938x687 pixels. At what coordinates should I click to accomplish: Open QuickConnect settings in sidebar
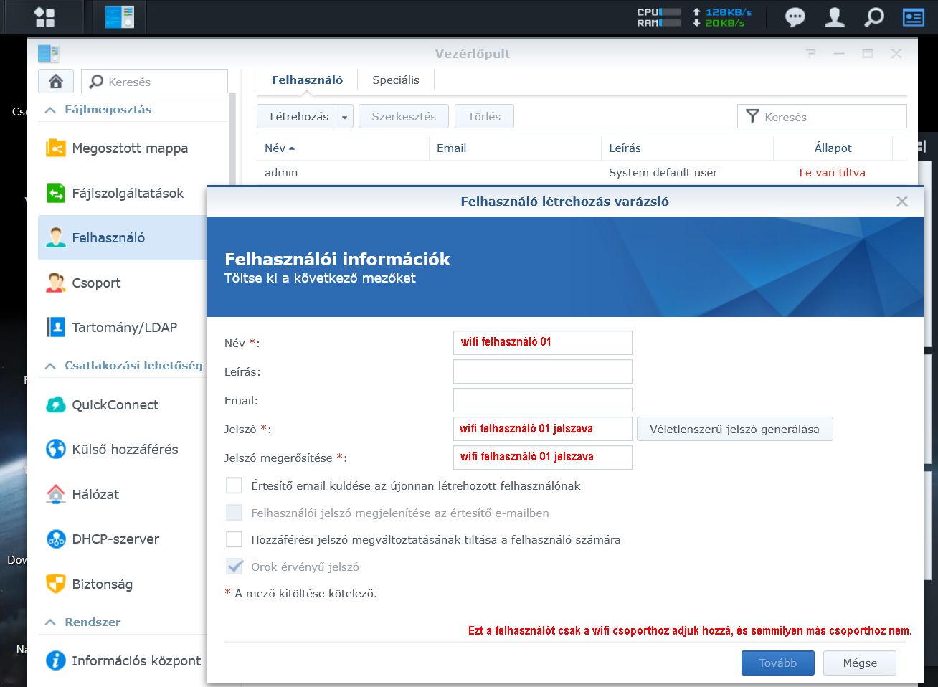coord(115,405)
